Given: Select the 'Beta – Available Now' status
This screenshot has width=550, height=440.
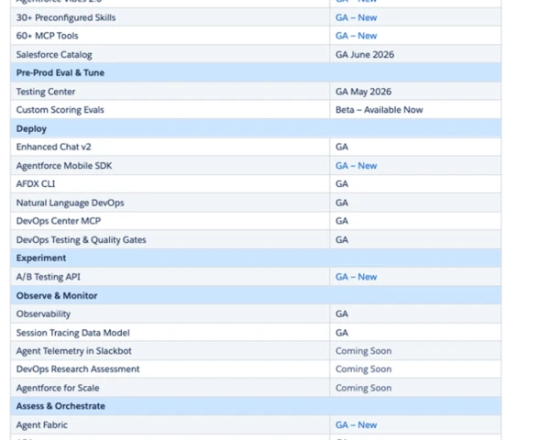Looking at the screenshot, I should 415,110.
